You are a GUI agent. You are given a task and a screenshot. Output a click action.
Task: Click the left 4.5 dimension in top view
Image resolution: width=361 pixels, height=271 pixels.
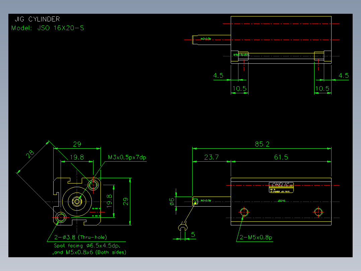218,75
